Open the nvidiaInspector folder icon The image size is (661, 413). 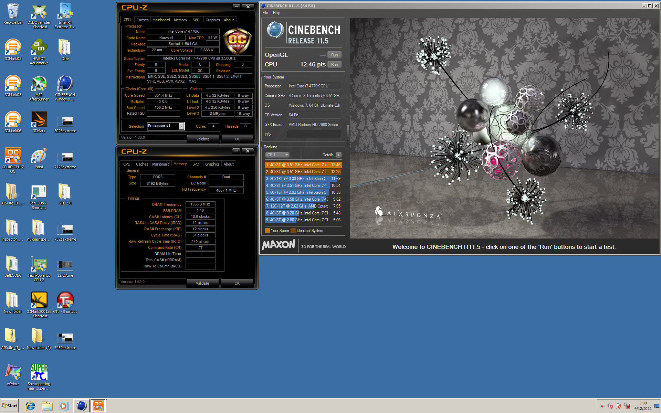39,231
